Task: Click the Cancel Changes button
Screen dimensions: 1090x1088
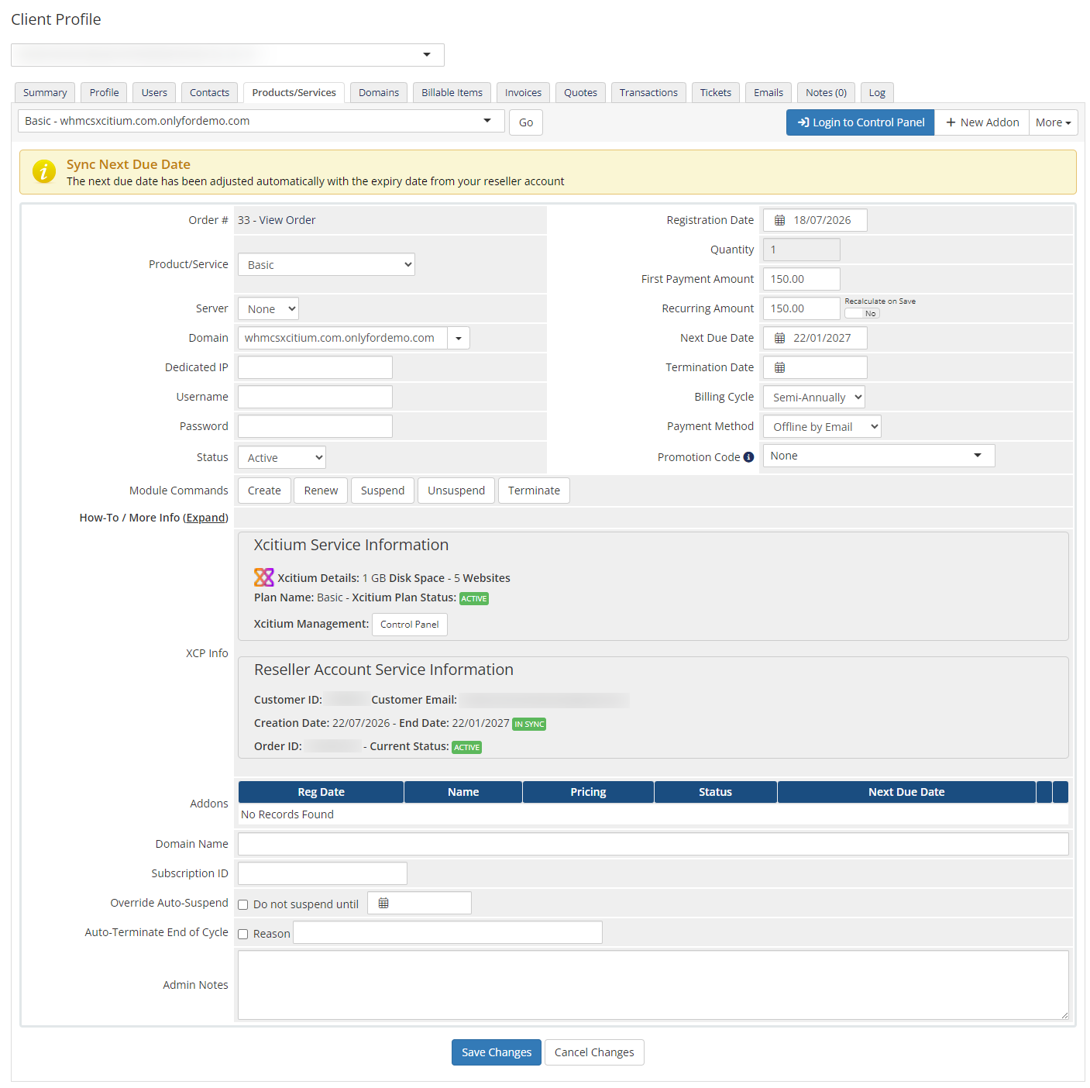Action: (594, 1052)
